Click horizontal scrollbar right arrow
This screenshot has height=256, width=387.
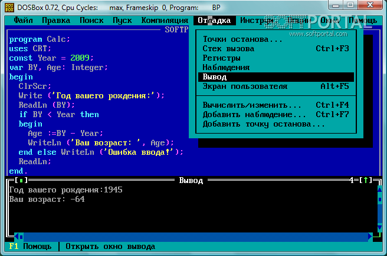[370, 237]
